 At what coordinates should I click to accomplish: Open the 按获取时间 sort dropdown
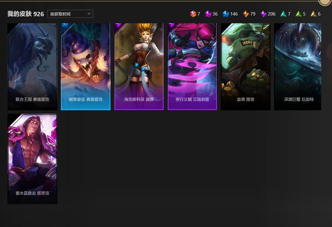(70, 14)
